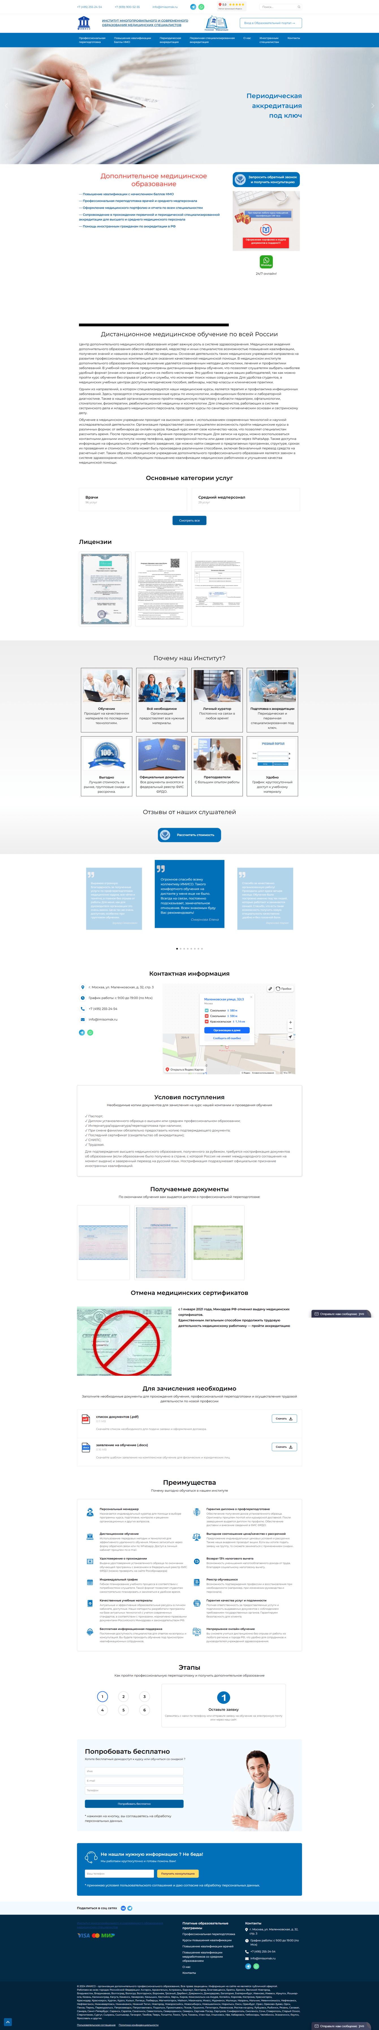Viewport: 379px width, 2030px height.
Task: Click "Открыть в Яндекс Картах" on the map
Action: click(x=184, y=1069)
